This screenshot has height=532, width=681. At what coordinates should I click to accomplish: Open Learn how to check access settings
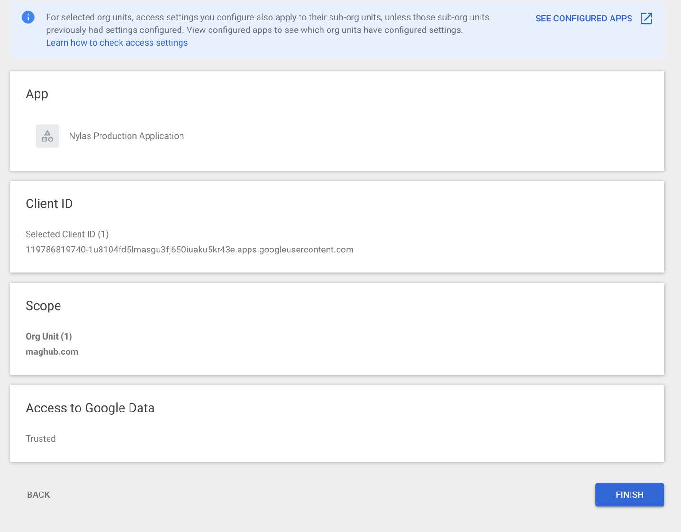click(x=117, y=43)
